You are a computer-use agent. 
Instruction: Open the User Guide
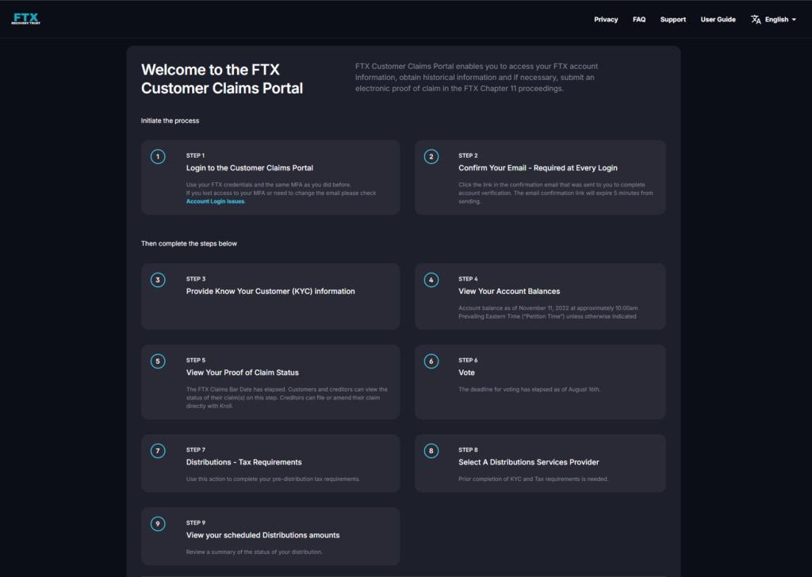point(718,20)
